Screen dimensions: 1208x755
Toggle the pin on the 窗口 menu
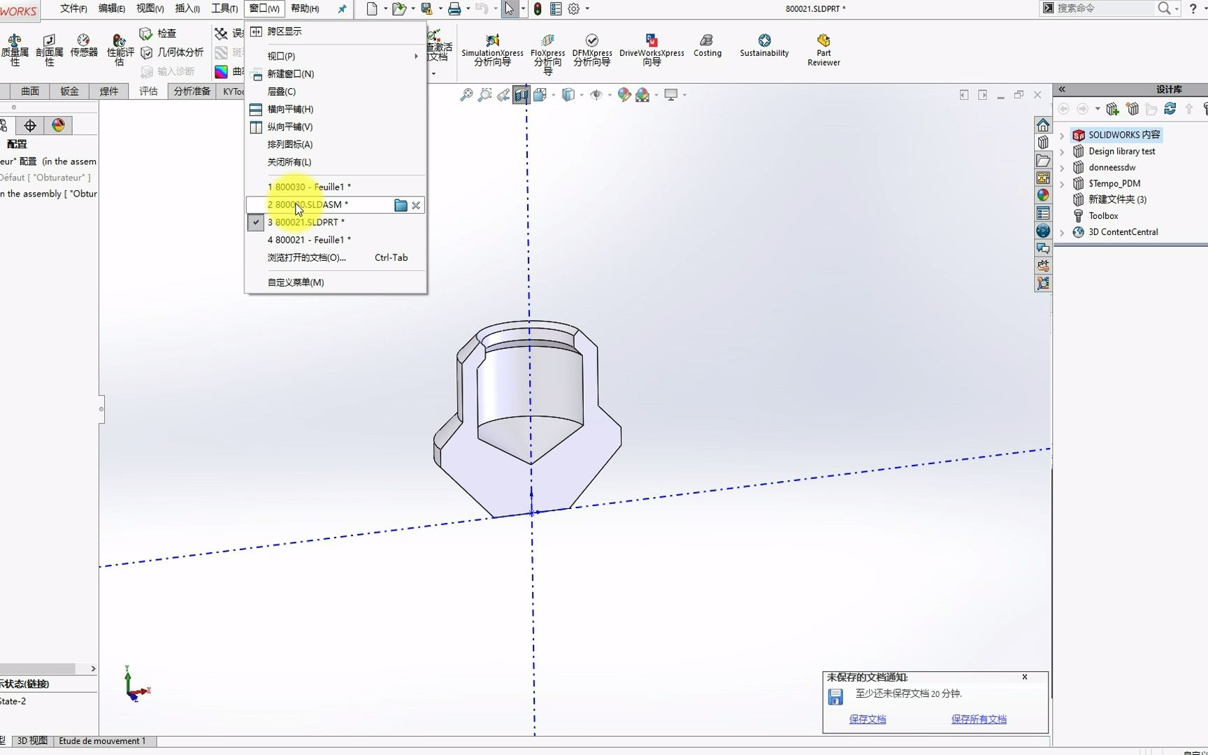pyautogui.click(x=342, y=9)
